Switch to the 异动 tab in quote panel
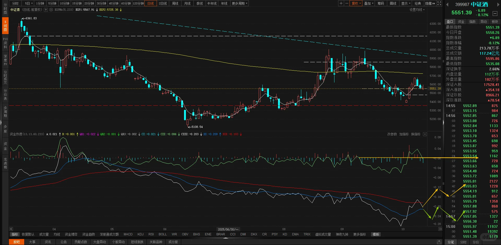Image resolution: width=501 pixels, height=245 pixels. pyautogui.click(x=484, y=22)
